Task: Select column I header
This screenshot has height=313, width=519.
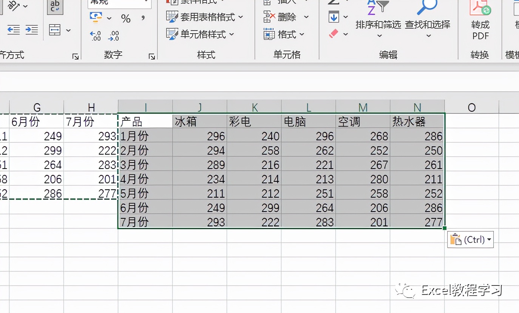Action: 145,107
